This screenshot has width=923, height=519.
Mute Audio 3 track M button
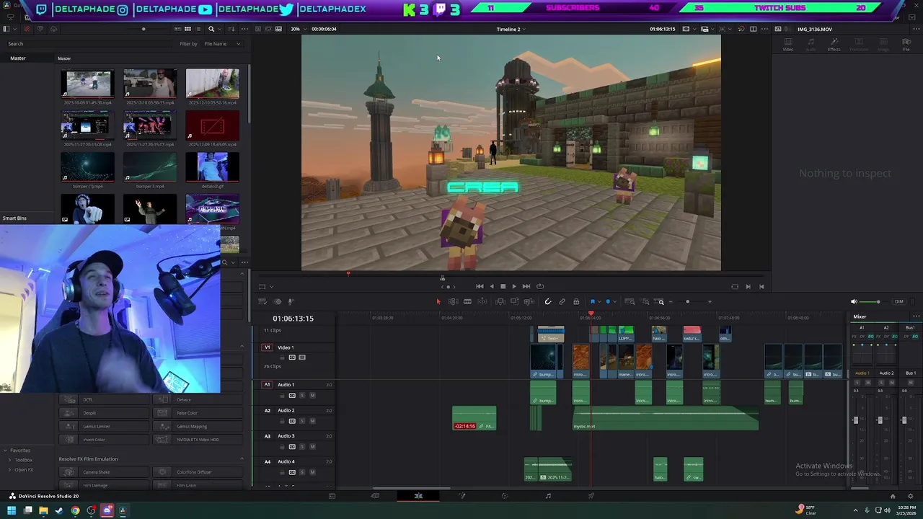(312, 447)
